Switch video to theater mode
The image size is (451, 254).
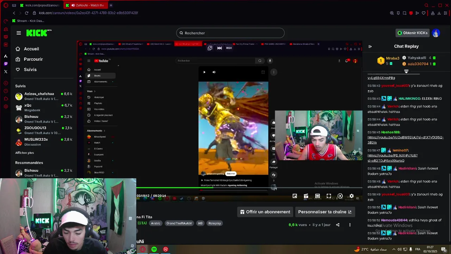pyautogui.click(x=317, y=196)
